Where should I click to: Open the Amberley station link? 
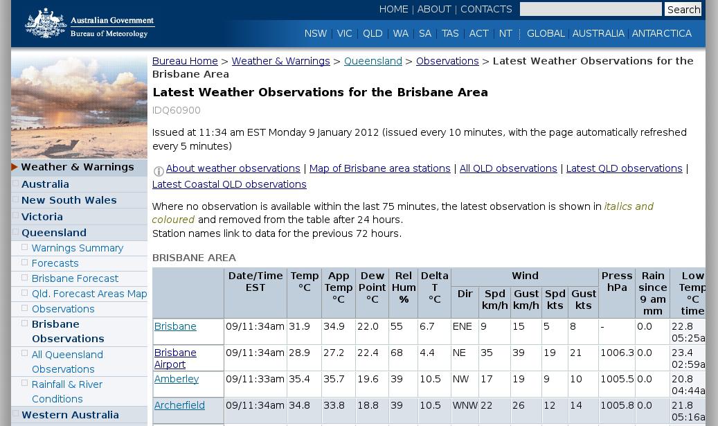pos(177,379)
